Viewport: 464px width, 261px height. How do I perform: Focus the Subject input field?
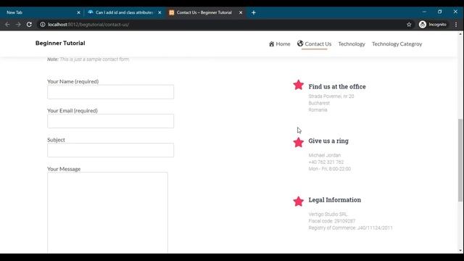pos(110,150)
